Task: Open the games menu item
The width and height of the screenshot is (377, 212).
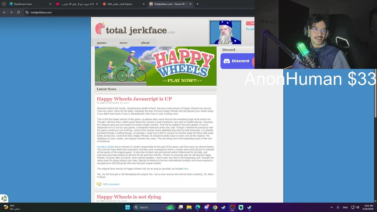Action: pos(102,43)
